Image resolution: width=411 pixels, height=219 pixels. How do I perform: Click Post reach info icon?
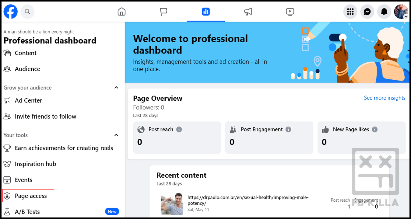click(x=179, y=130)
